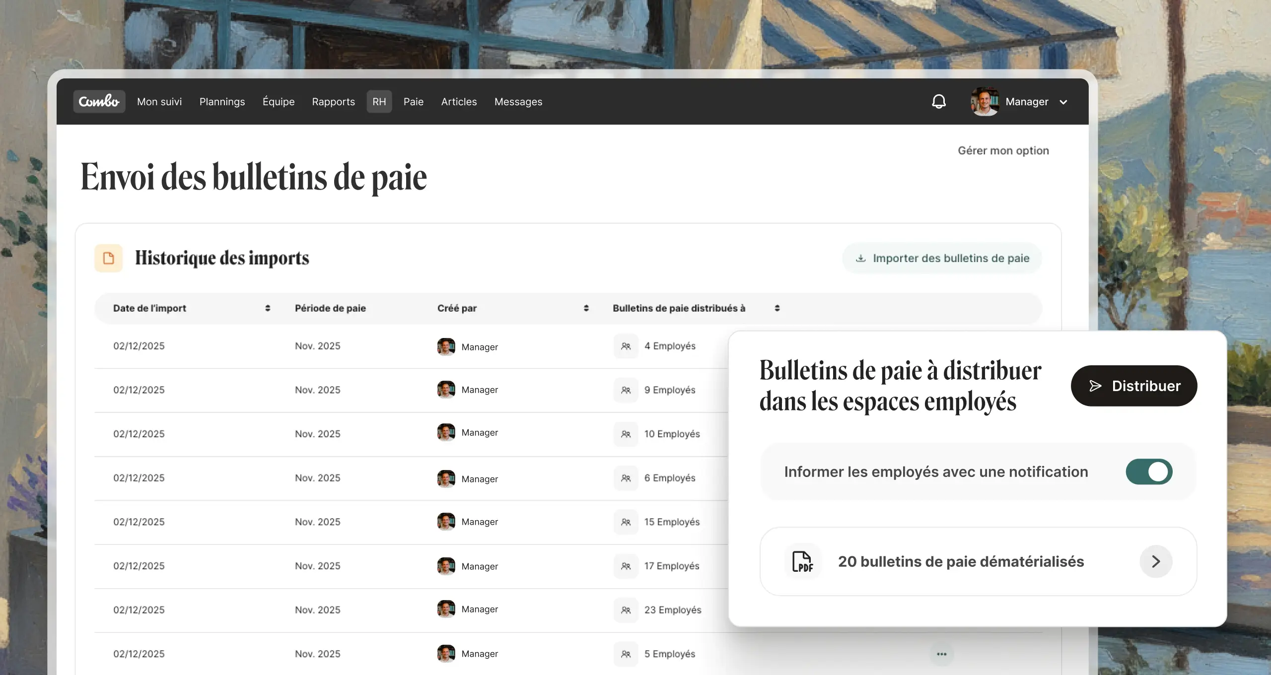Image resolution: width=1271 pixels, height=675 pixels.
Task: Open the Plannings menu
Action: pyautogui.click(x=222, y=102)
